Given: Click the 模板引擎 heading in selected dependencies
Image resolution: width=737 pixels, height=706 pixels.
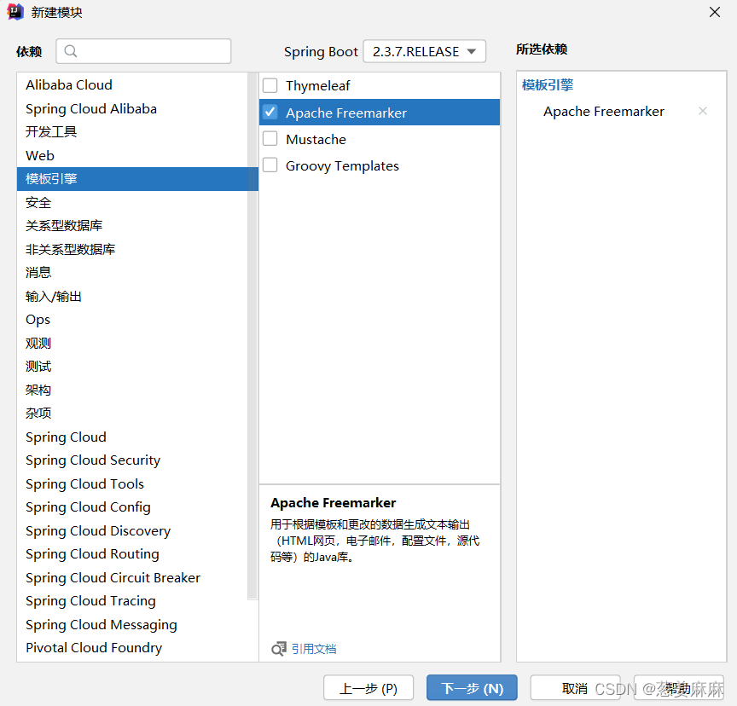Looking at the screenshot, I should (x=548, y=85).
